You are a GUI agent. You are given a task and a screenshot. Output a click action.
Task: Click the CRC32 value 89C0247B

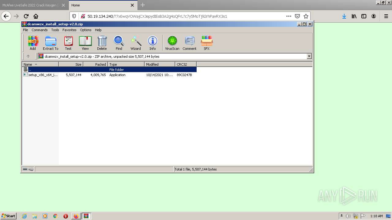184,75
